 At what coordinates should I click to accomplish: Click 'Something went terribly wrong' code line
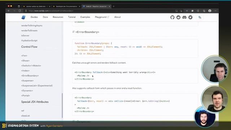115,72
